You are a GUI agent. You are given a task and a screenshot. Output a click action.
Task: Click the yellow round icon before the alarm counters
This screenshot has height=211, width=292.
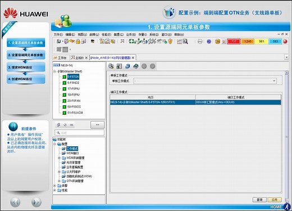[x=217, y=42]
